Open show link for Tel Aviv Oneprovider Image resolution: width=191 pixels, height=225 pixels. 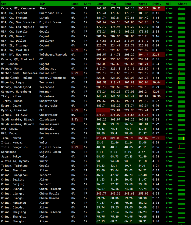coord(169,115)
